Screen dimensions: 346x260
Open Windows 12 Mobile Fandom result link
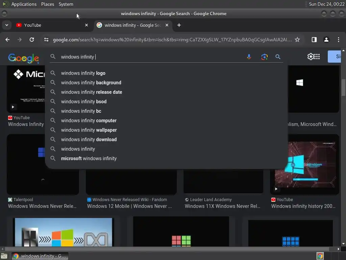coord(129,206)
